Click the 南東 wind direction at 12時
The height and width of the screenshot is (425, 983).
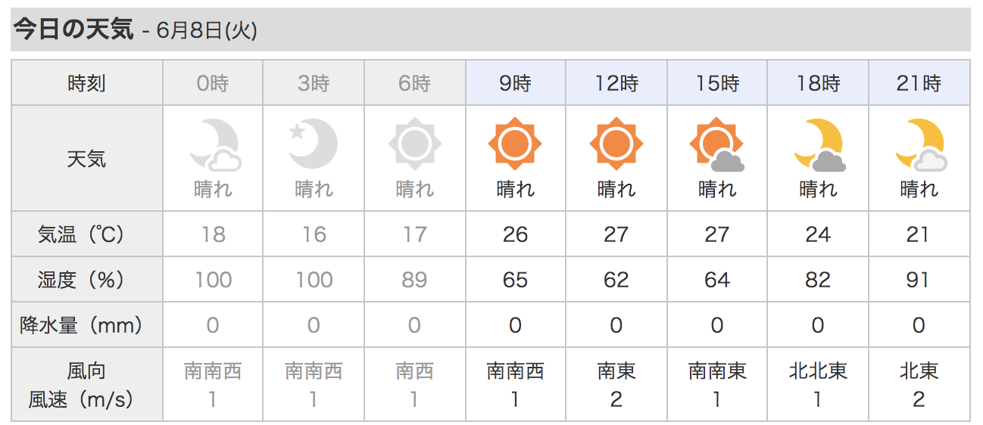(x=616, y=371)
